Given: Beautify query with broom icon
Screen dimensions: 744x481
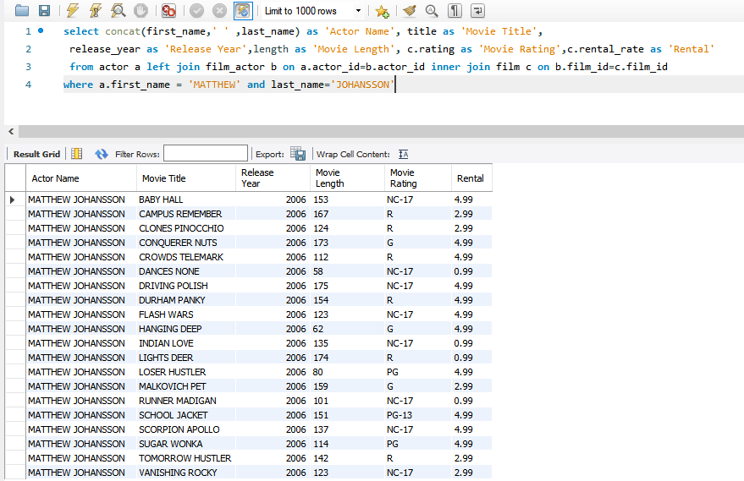Looking at the screenshot, I should (409, 10).
